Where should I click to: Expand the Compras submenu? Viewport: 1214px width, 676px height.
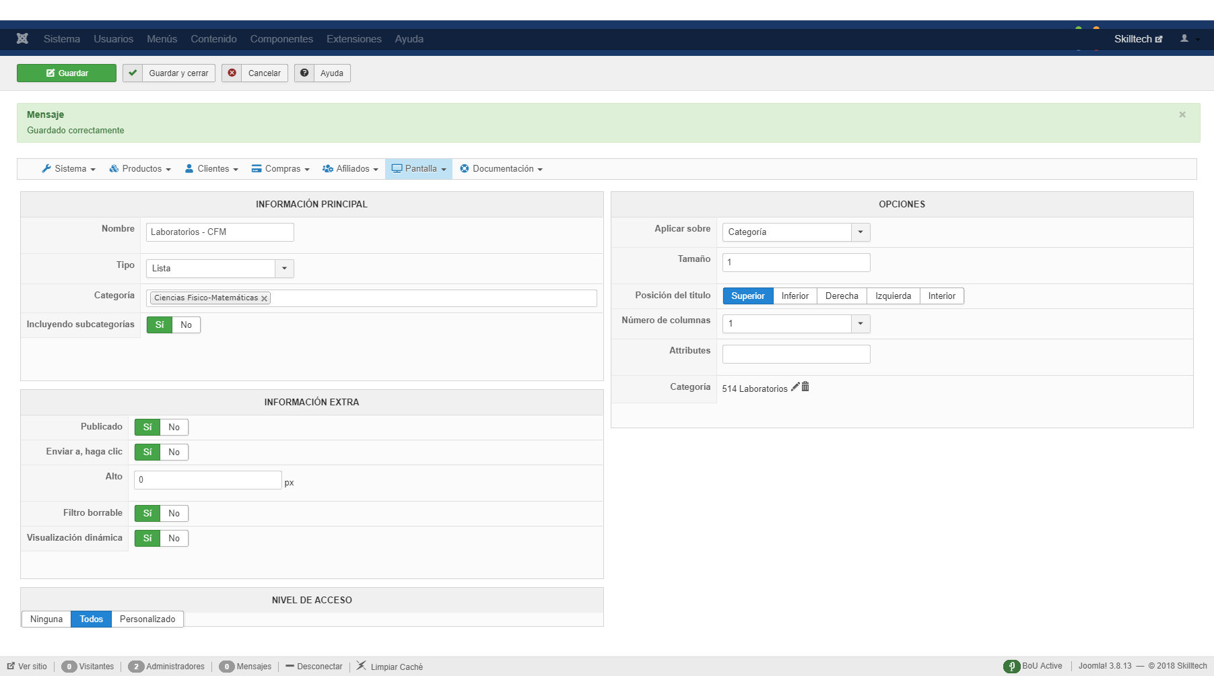pyautogui.click(x=281, y=168)
